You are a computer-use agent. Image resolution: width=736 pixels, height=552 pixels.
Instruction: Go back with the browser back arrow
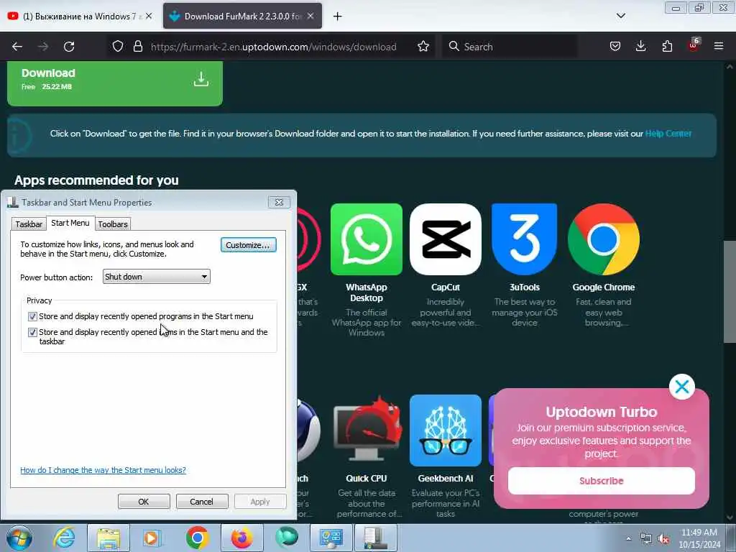(x=17, y=47)
